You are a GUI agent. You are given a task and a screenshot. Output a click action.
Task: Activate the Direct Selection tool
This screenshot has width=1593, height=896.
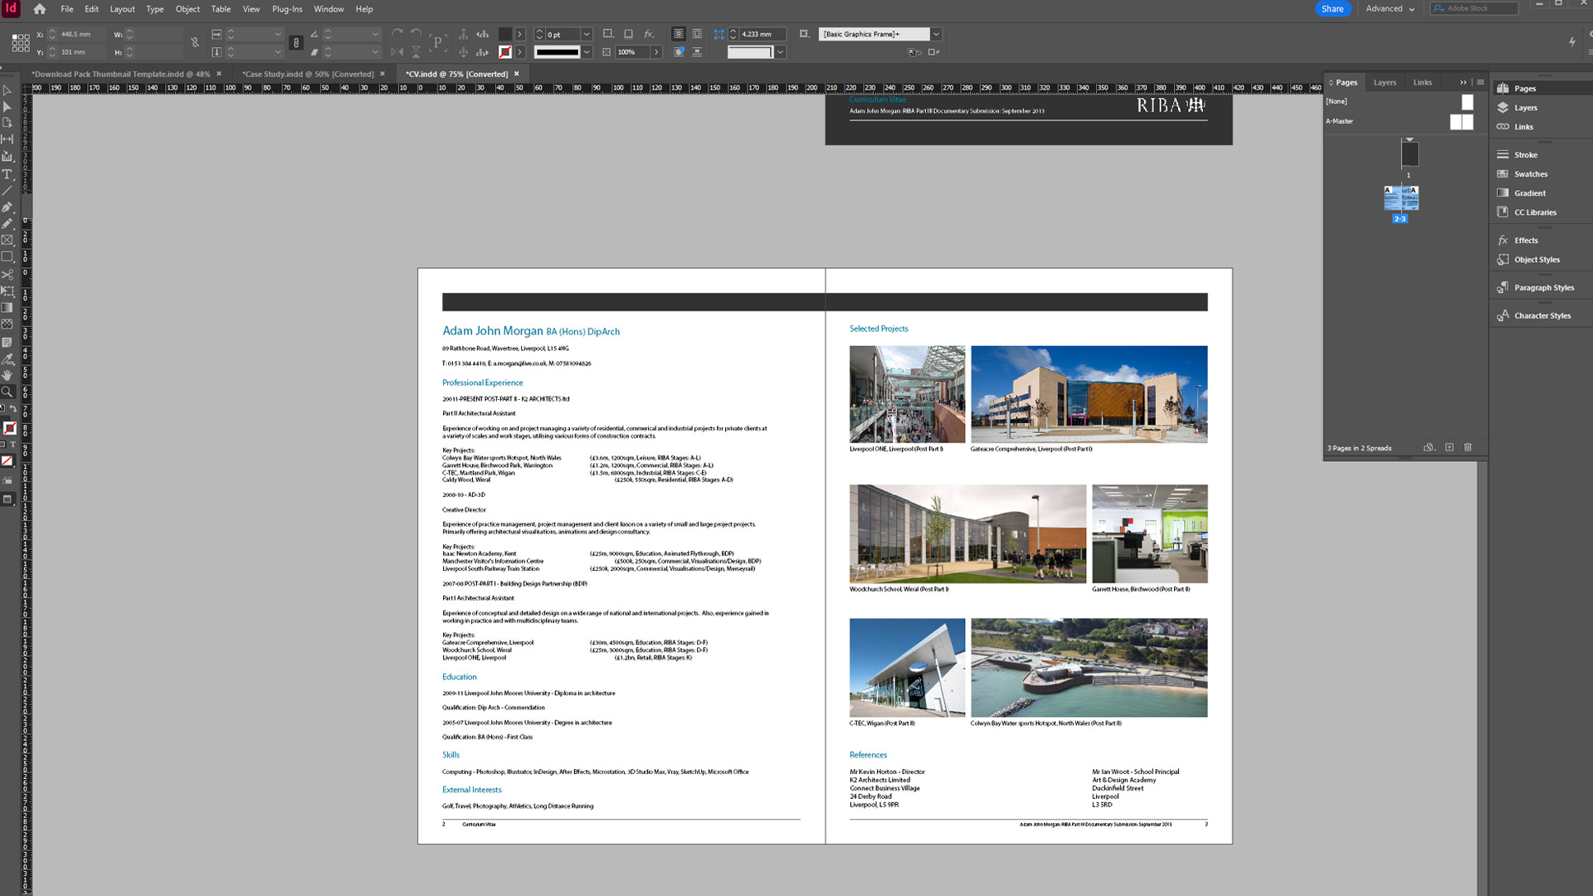[x=8, y=106]
